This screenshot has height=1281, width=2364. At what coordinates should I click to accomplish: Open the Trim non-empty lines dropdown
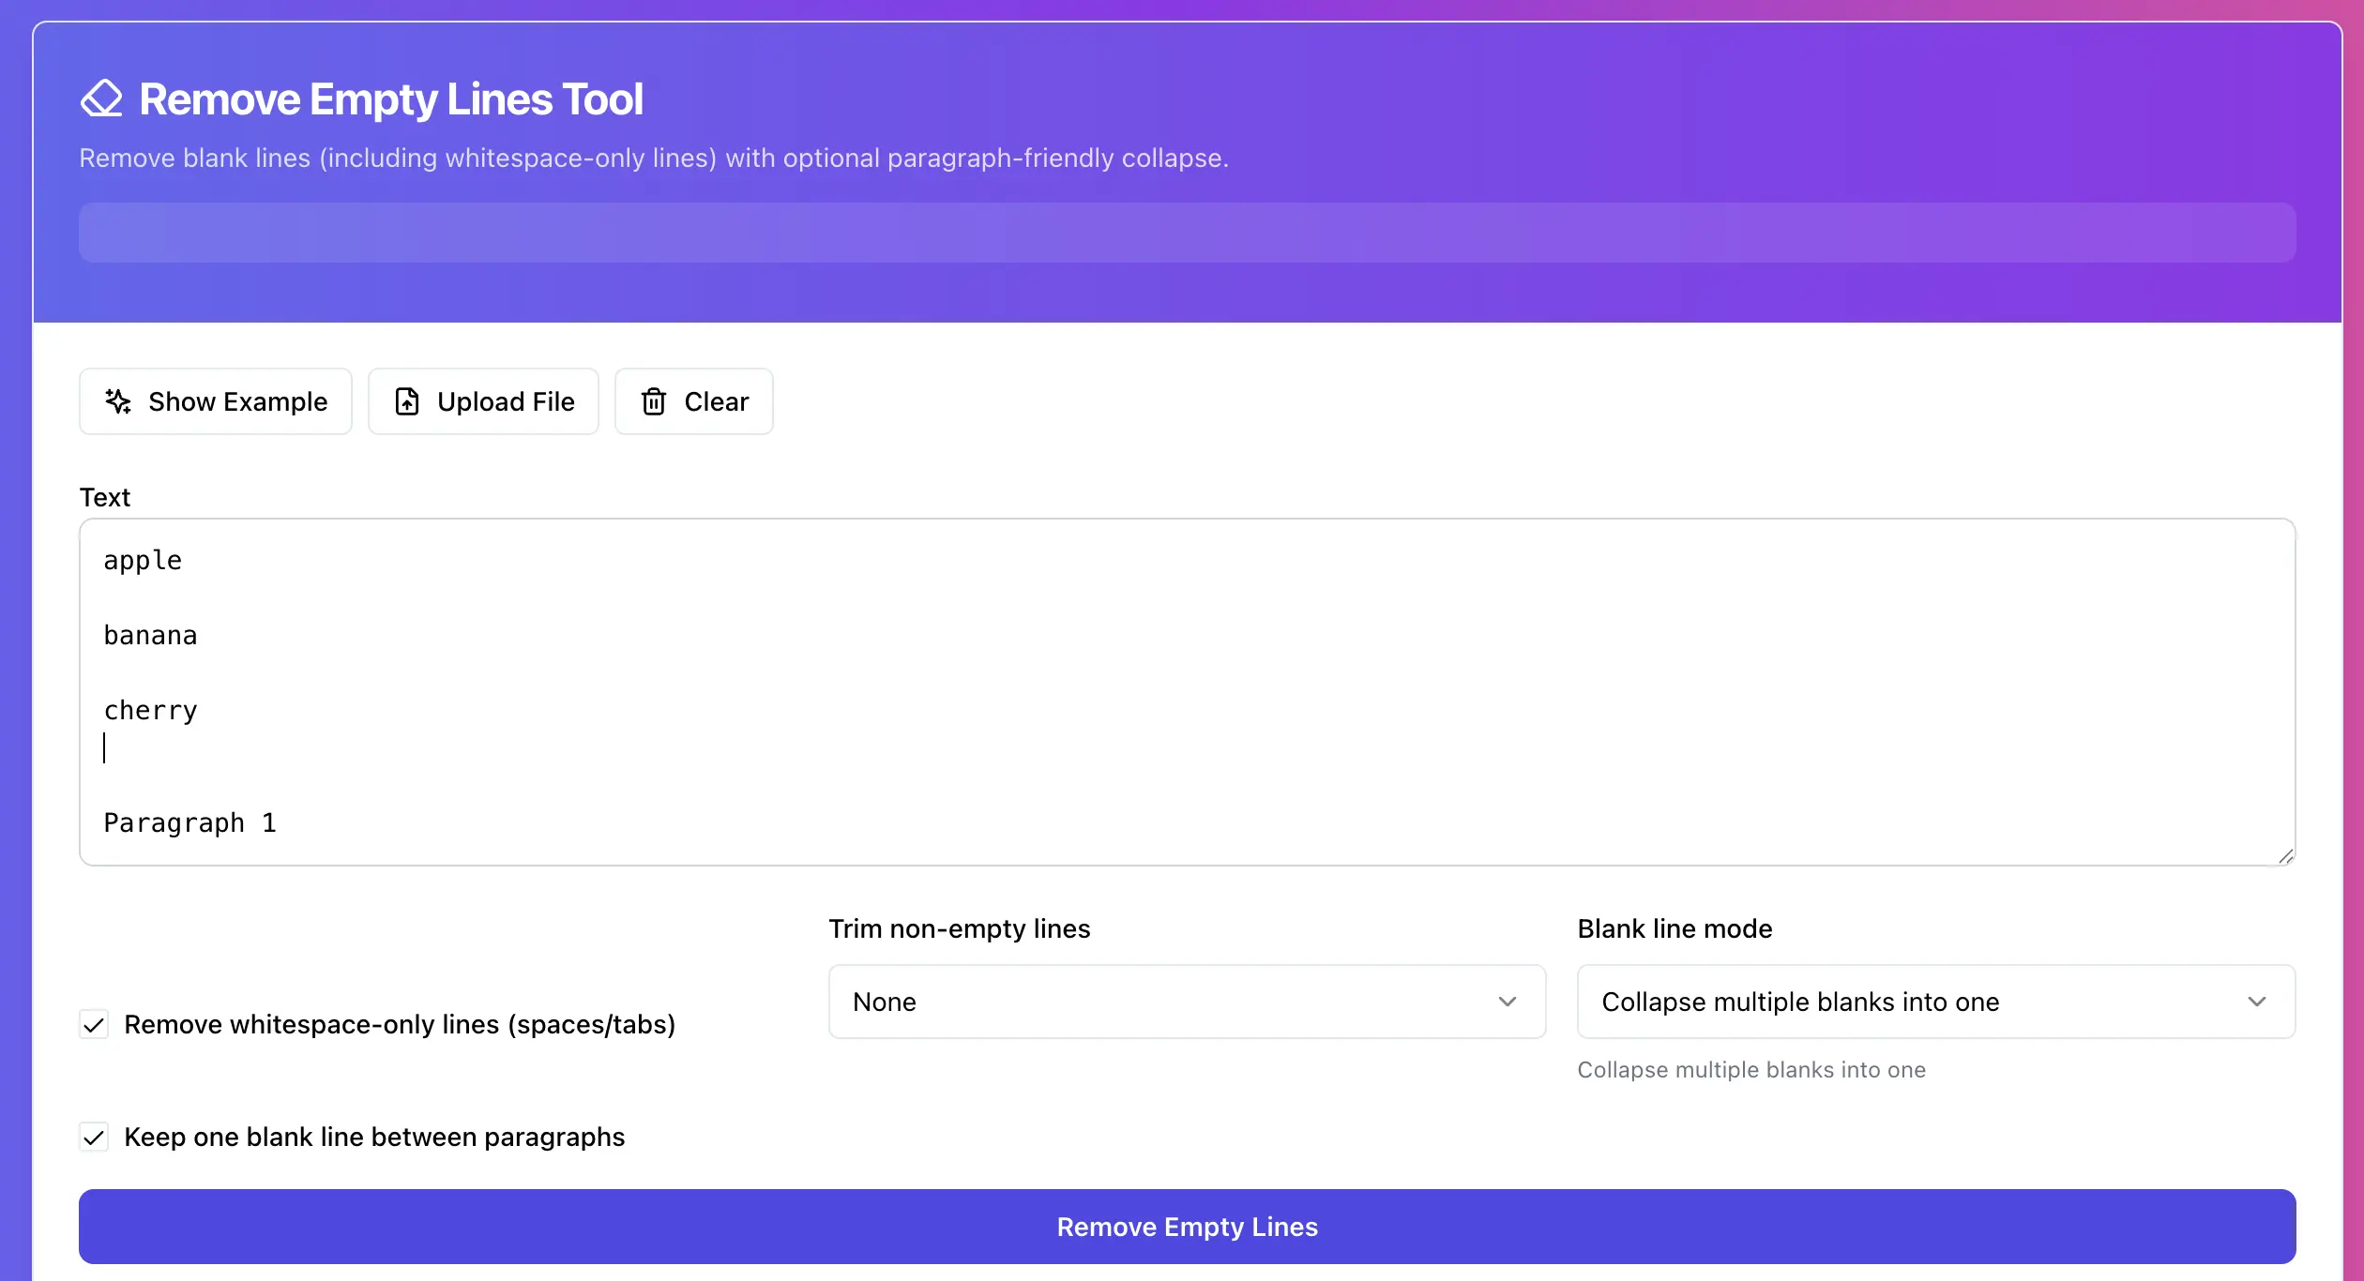(1186, 1002)
